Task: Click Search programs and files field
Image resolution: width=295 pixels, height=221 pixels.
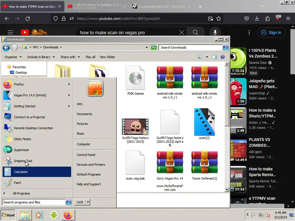Action: 34,202
